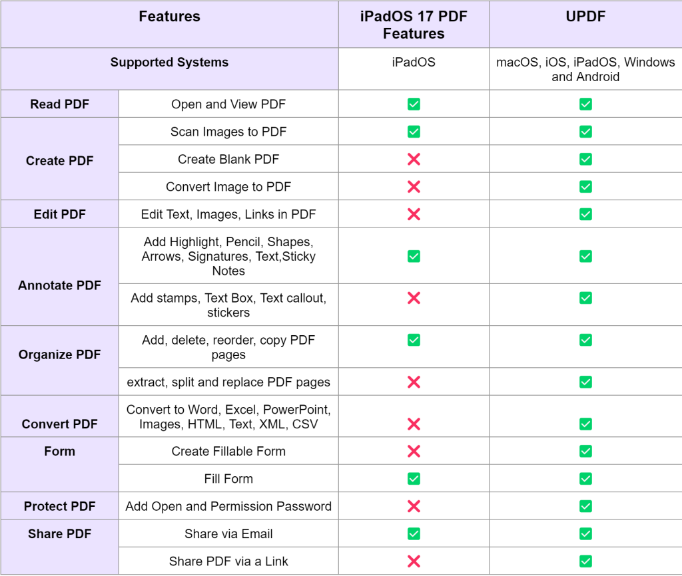Click iPadOS red cross for Add Open and Permission Password
Image resolution: width=682 pixels, height=576 pixels.
pos(414,506)
